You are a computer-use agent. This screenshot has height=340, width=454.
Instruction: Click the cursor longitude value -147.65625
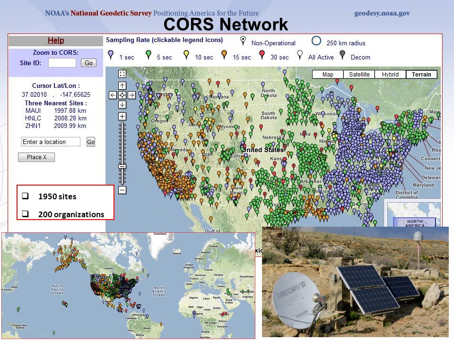[x=75, y=94]
